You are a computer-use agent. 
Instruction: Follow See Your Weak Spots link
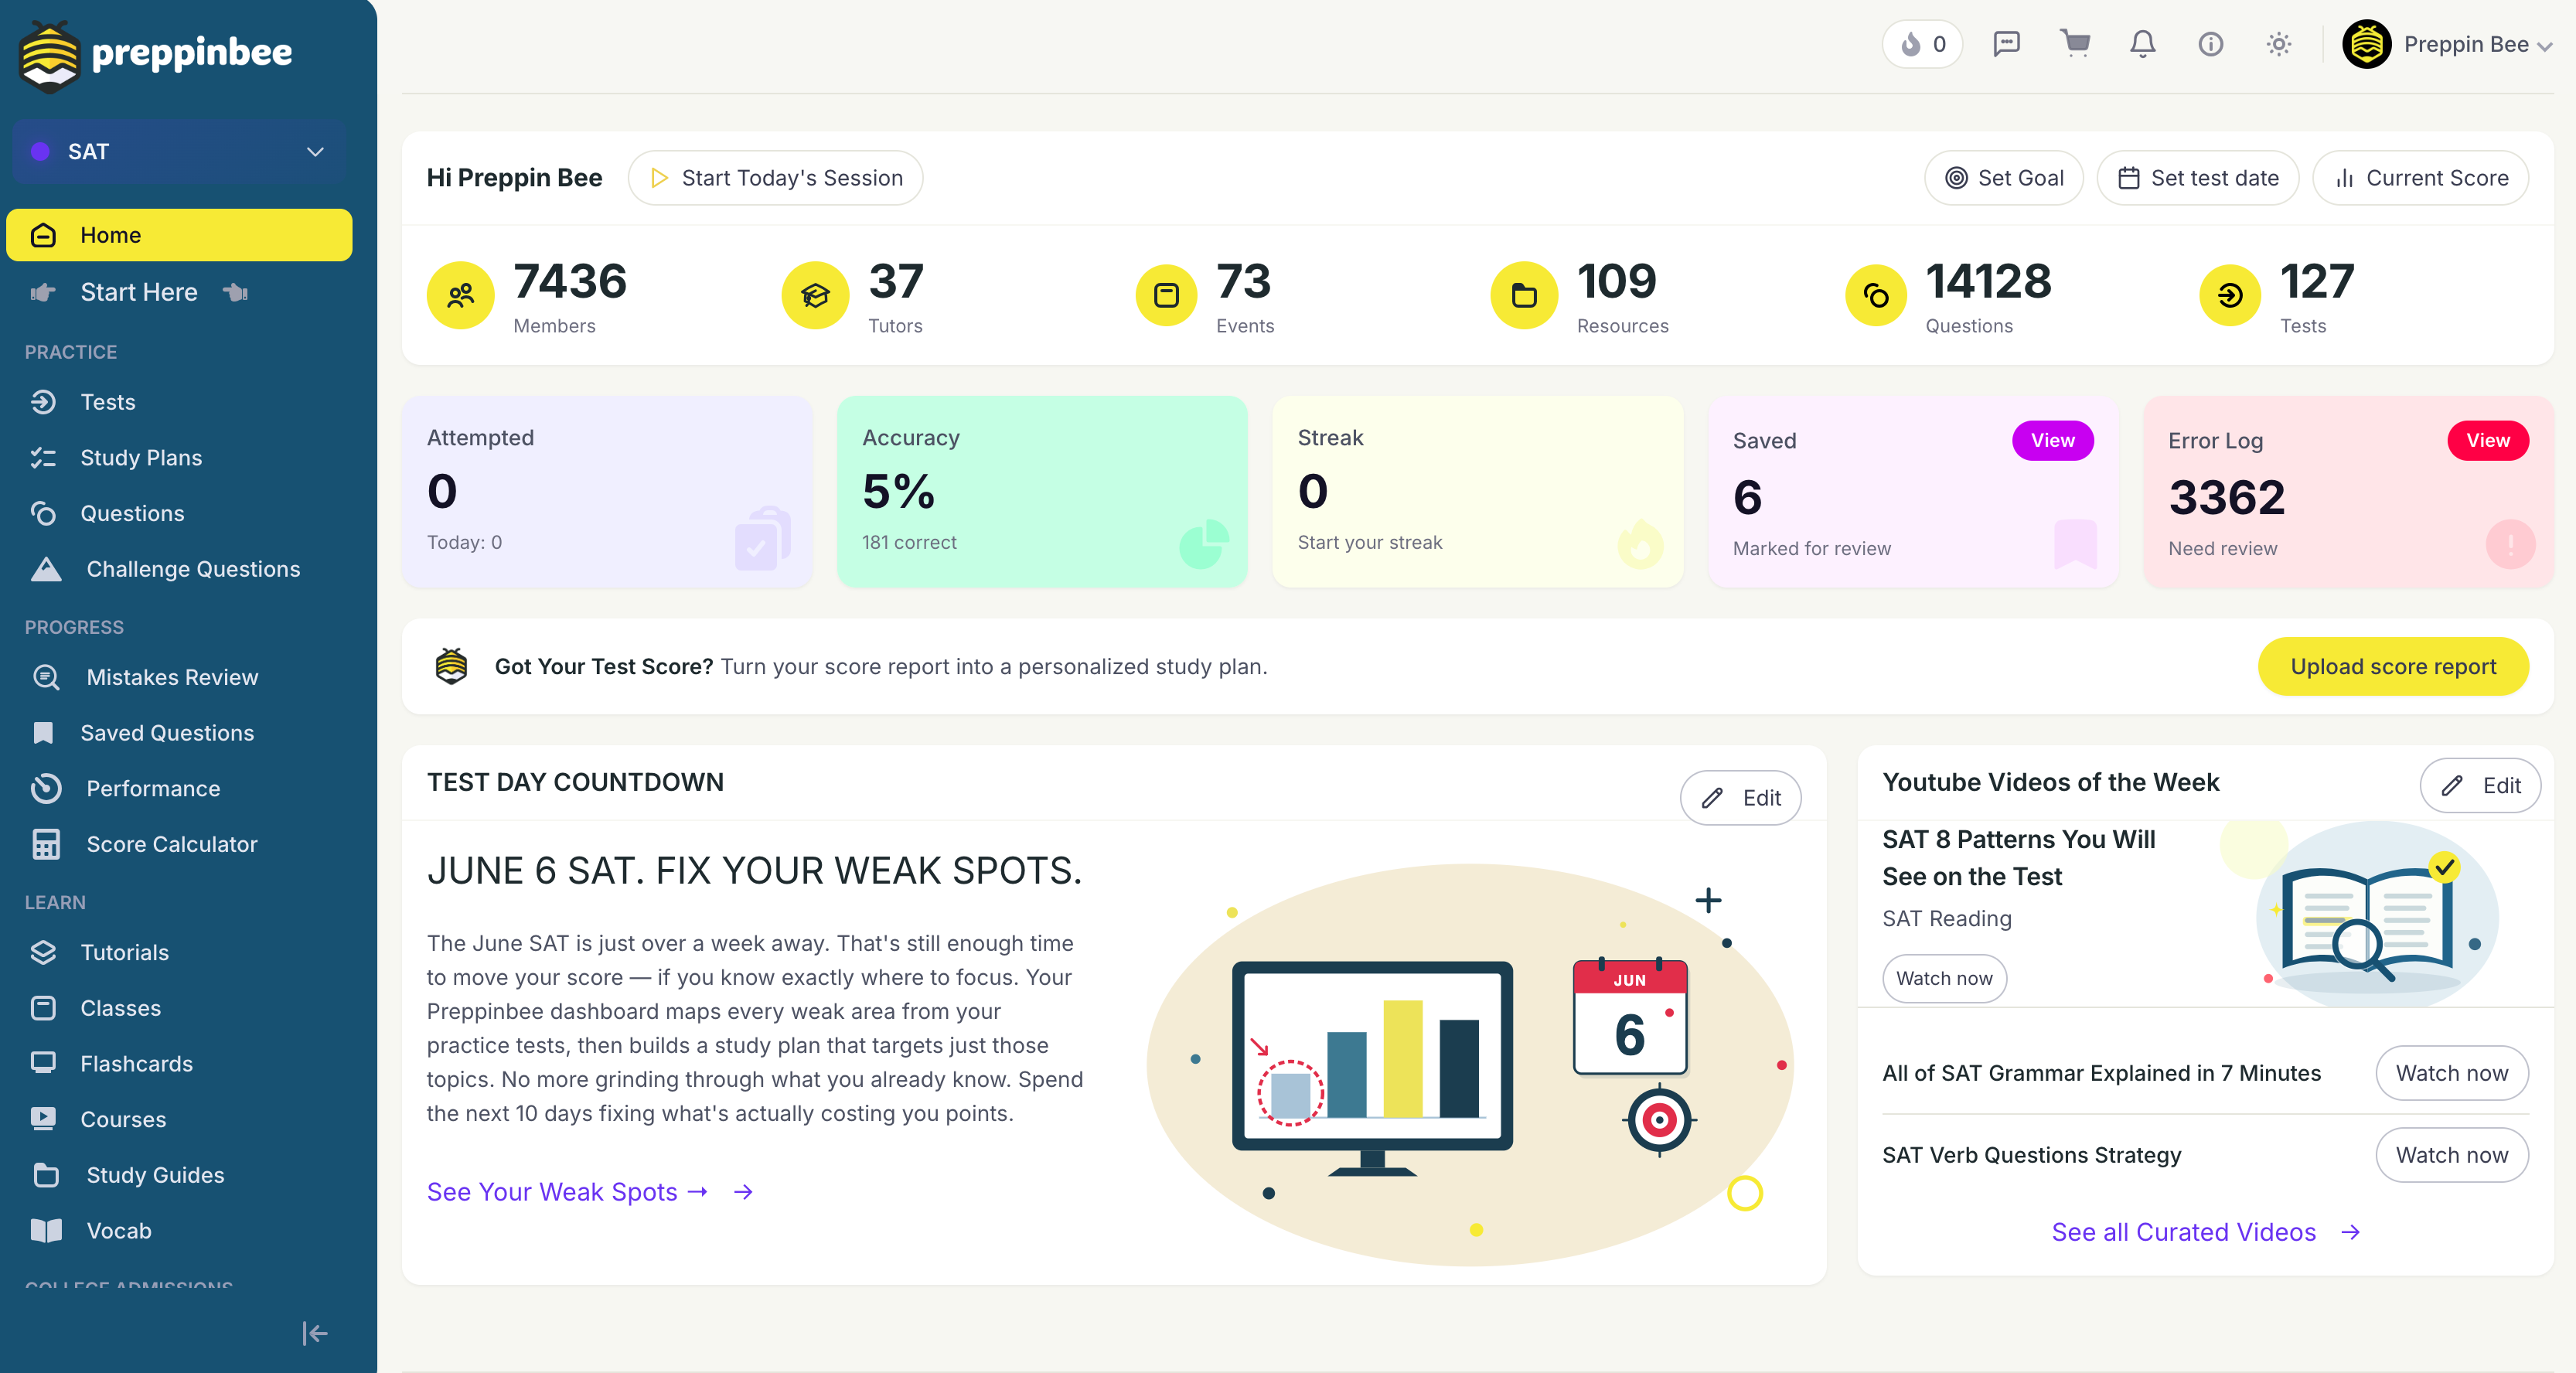pos(589,1192)
